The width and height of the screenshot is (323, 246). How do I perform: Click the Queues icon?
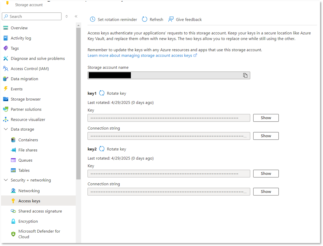click(x=13, y=160)
